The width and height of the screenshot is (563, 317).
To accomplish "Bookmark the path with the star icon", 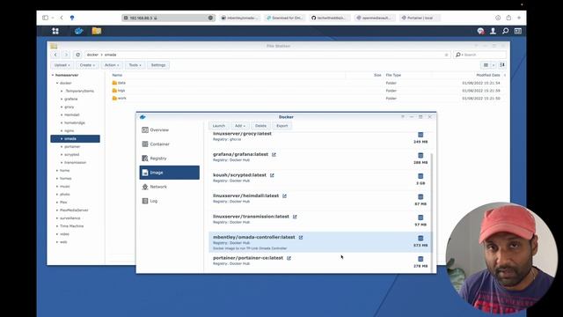I will point(446,55).
